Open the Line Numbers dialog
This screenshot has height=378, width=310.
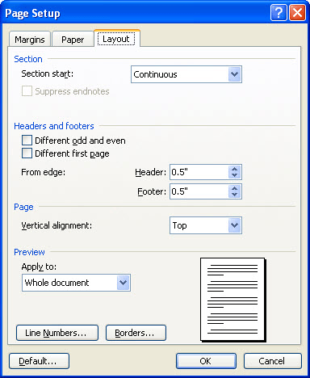coord(57,333)
